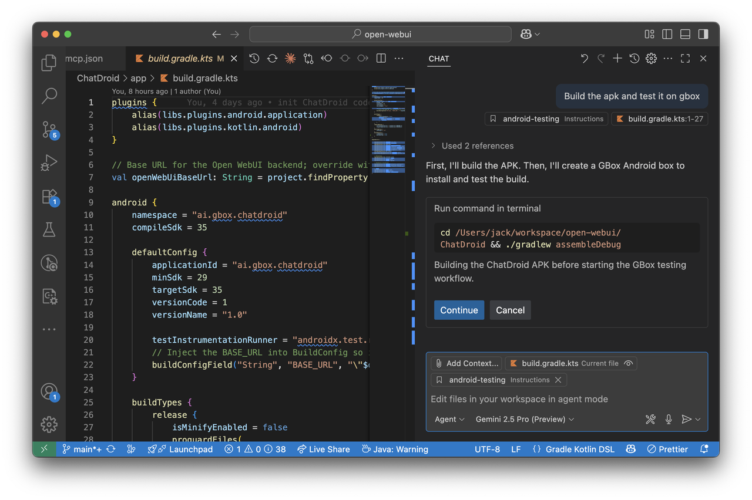Open the Agent mode dropdown
The width and height of the screenshot is (752, 500).
click(x=449, y=419)
